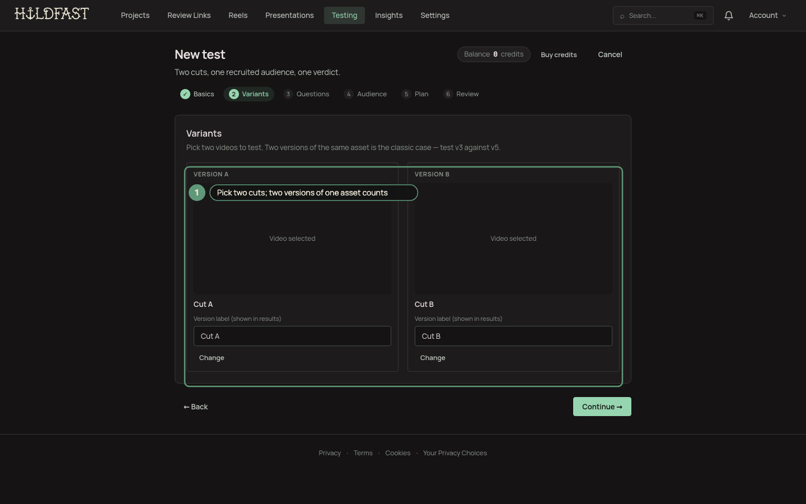Open Insights

(389, 16)
